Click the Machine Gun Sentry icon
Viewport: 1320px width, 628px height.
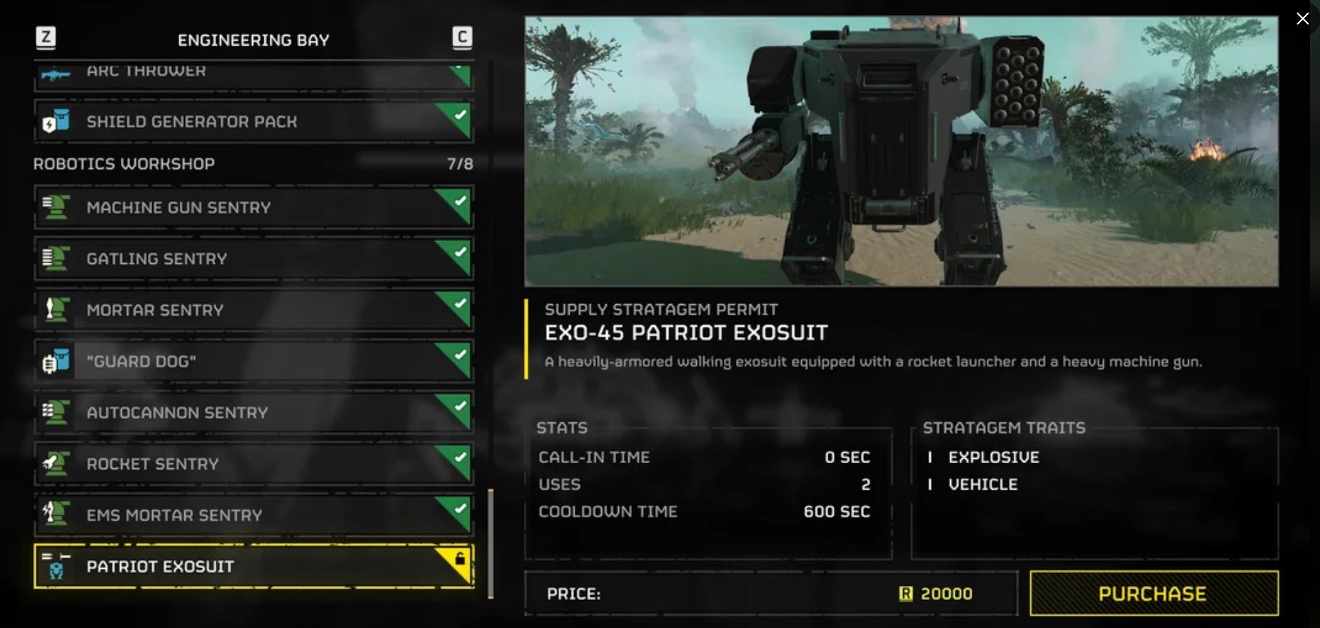(x=56, y=208)
